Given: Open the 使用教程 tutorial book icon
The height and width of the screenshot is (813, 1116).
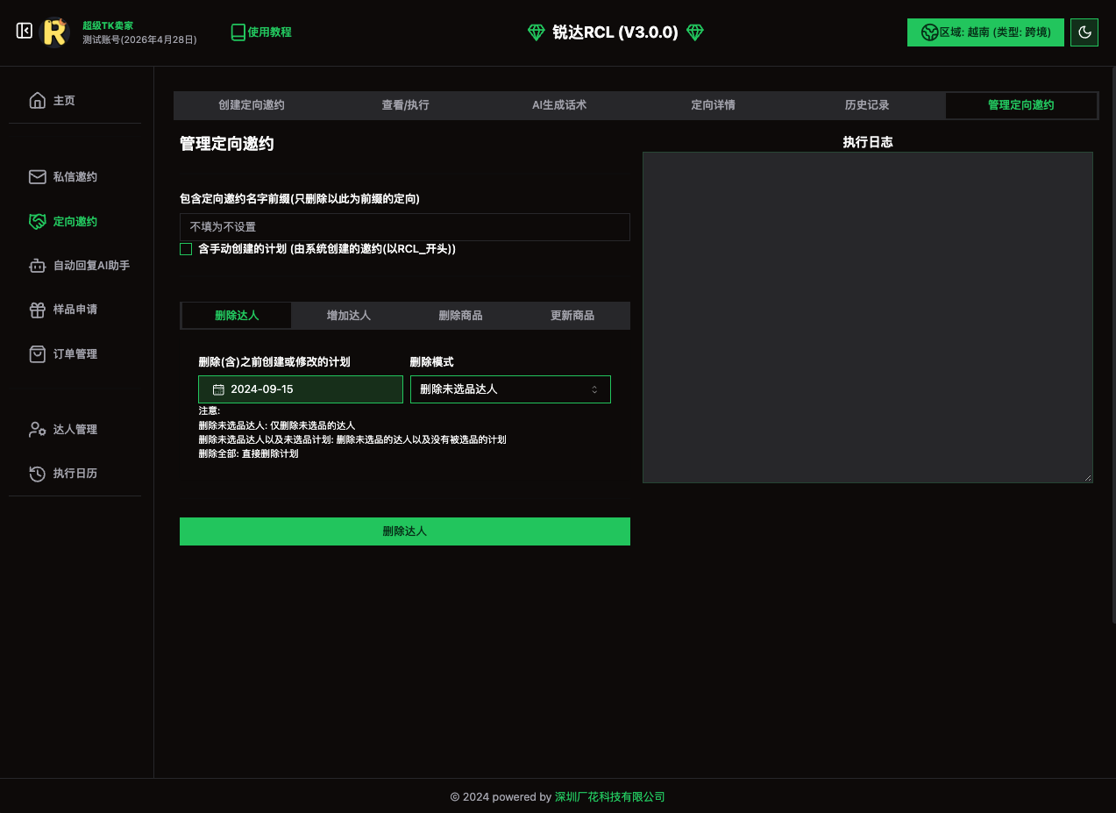Looking at the screenshot, I should pyautogui.click(x=238, y=32).
